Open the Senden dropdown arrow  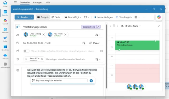tap(32, 17)
